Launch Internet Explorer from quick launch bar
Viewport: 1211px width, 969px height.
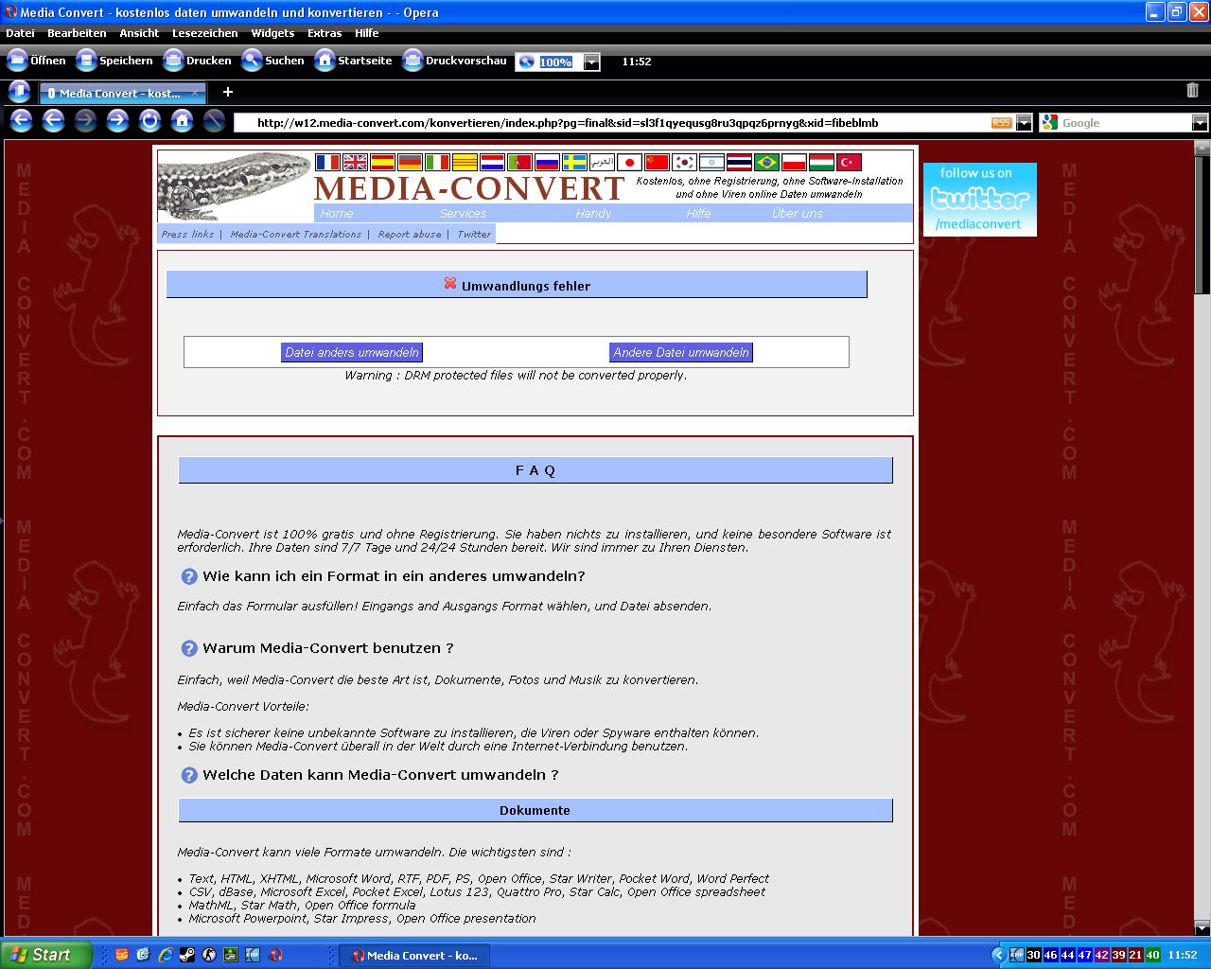coord(166,955)
